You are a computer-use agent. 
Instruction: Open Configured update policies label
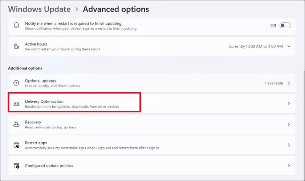coord(49,166)
